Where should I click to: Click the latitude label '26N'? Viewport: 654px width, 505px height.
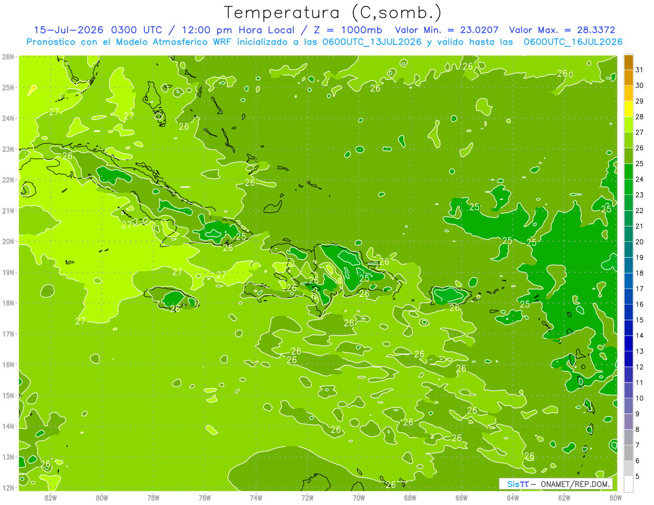pyautogui.click(x=8, y=56)
